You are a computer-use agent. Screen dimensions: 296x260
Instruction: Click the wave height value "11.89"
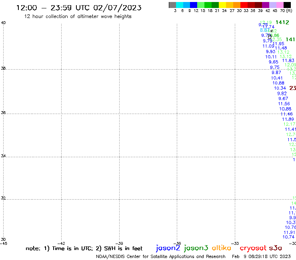click(x=288, y=119)
